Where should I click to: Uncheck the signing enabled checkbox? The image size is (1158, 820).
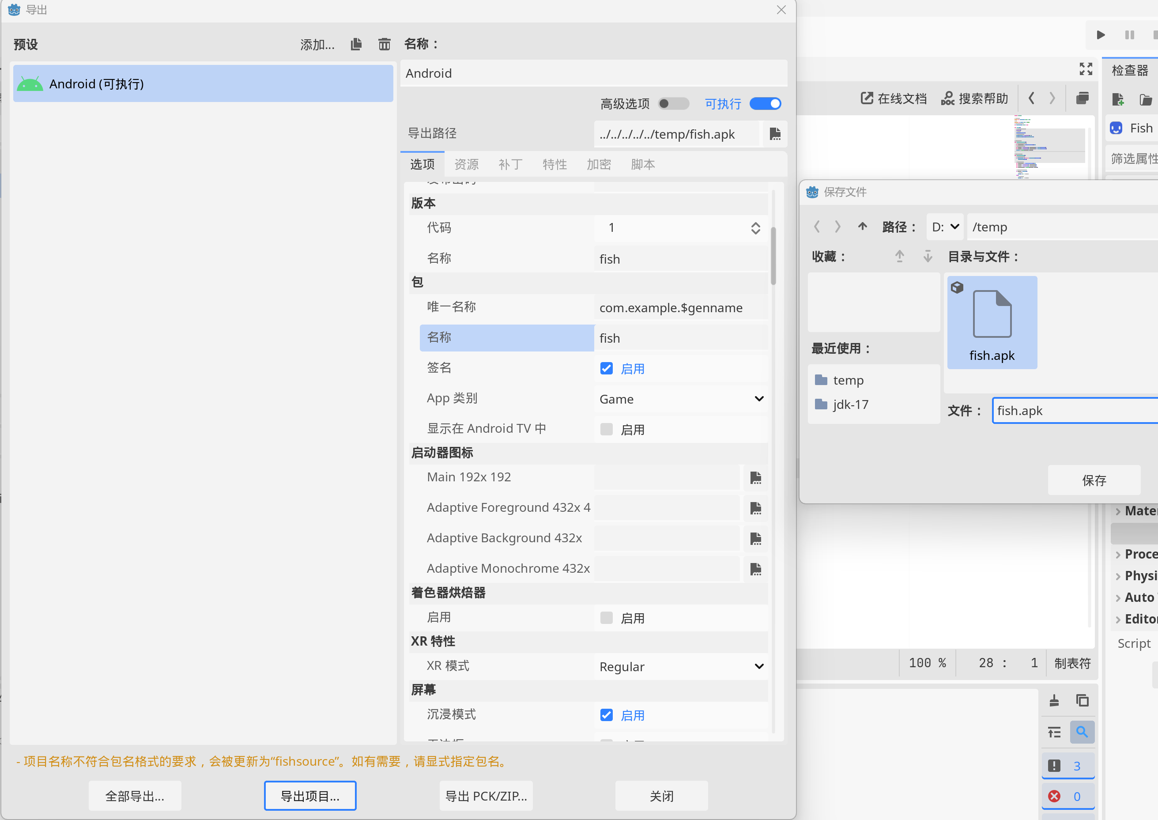click(606, 369)
